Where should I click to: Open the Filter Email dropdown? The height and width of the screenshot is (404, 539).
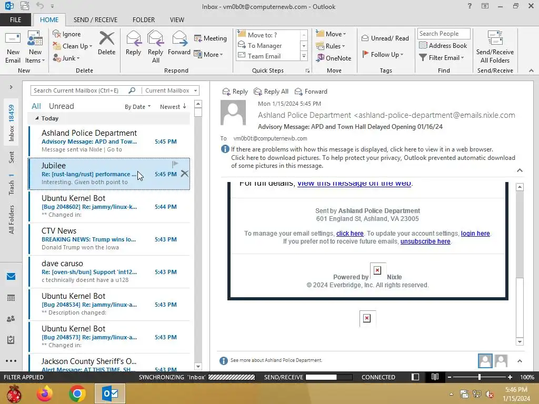442,58
